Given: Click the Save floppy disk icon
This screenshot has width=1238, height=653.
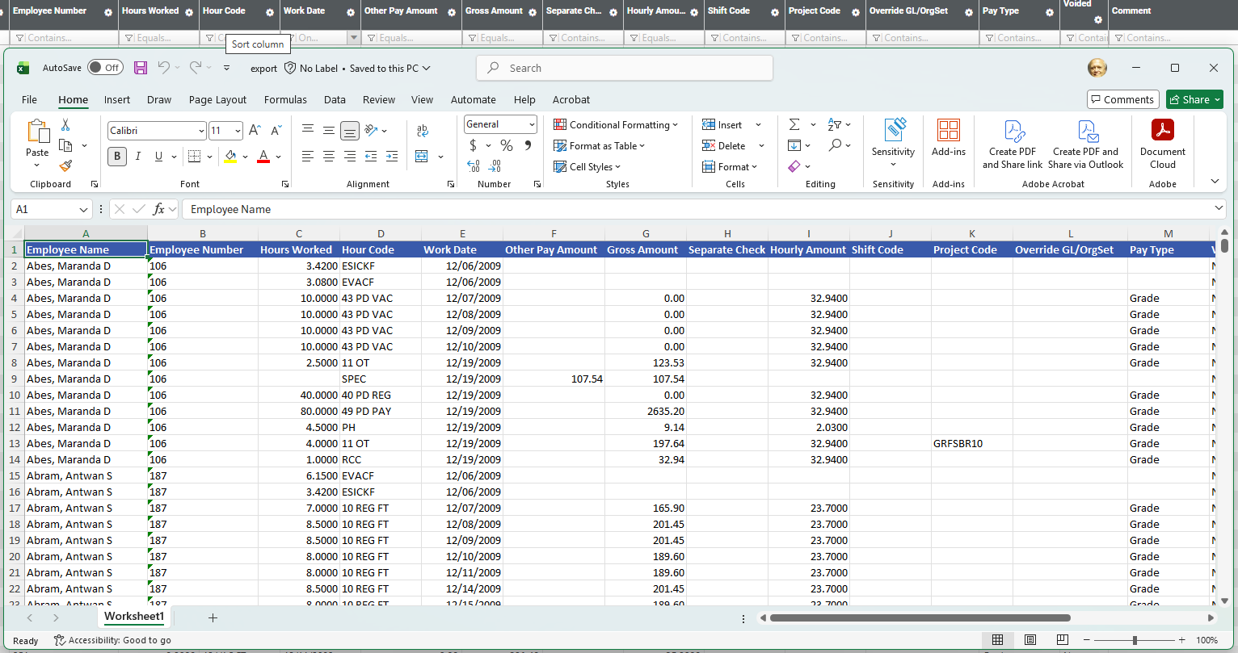Looking at the screenshot, I should (141, 68).
